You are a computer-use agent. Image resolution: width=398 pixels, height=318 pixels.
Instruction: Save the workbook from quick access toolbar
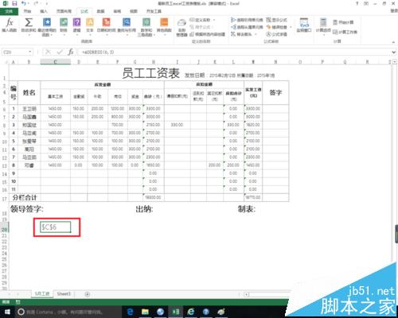pos(14,3)
